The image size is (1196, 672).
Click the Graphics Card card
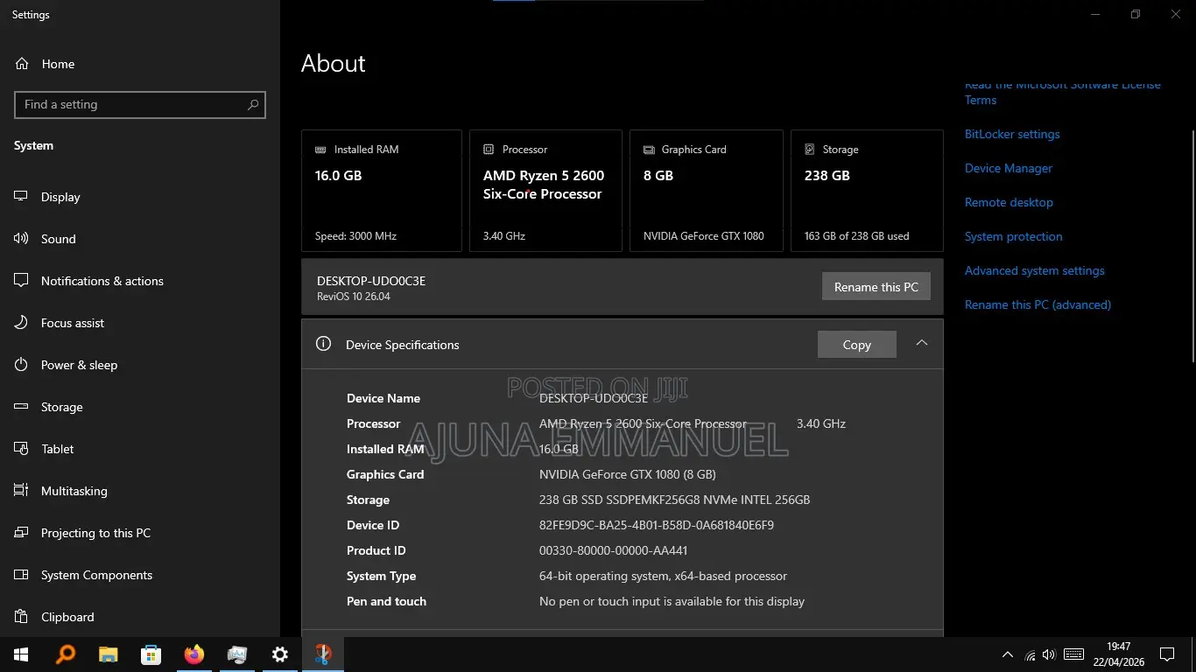click(x=707, y=191)
